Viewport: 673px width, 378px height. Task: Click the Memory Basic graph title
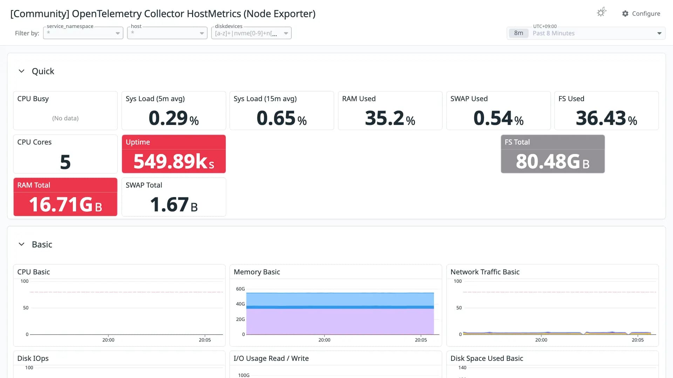pos(257,272)
